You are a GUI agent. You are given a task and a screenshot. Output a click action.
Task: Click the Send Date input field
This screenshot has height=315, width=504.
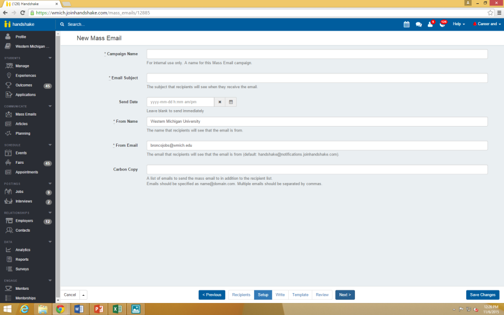180,102
